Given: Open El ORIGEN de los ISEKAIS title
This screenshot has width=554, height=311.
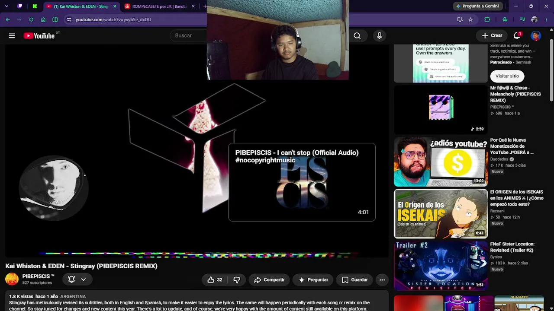Looking at the screenshot, I should click(517, 198).
